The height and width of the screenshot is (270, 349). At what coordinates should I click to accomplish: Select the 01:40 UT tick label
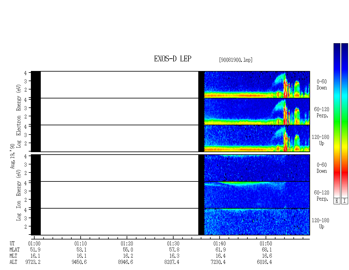tap(220, 243)
